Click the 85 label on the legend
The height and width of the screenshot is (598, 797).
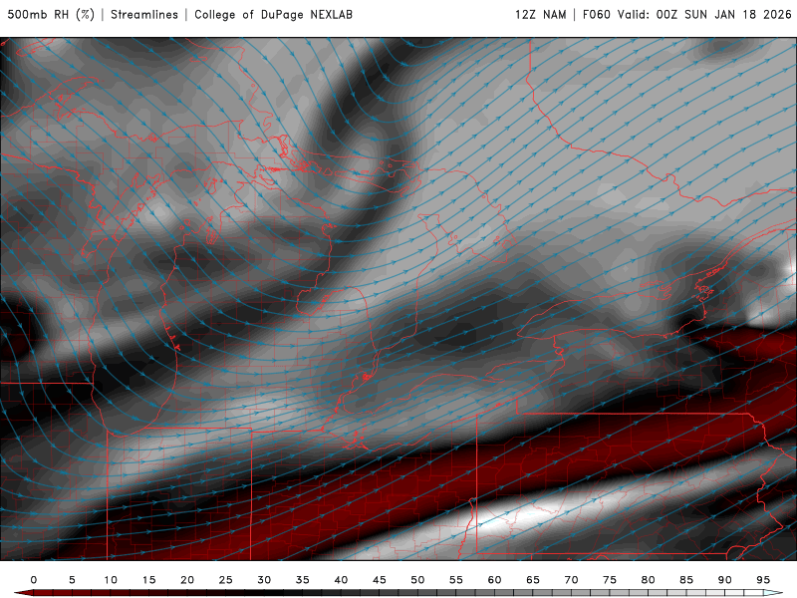(686, 580)
